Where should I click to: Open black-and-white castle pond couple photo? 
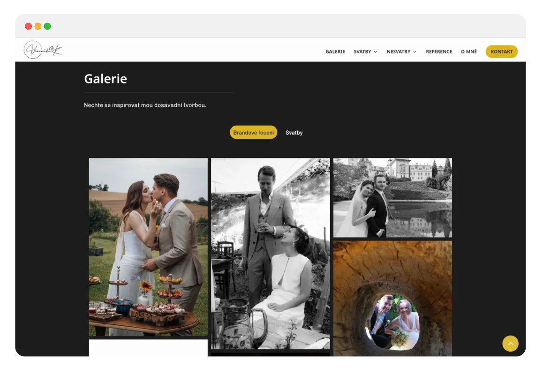pos(392,198)
